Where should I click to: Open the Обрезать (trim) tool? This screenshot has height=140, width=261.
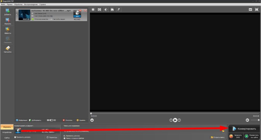tap(8, 21)
